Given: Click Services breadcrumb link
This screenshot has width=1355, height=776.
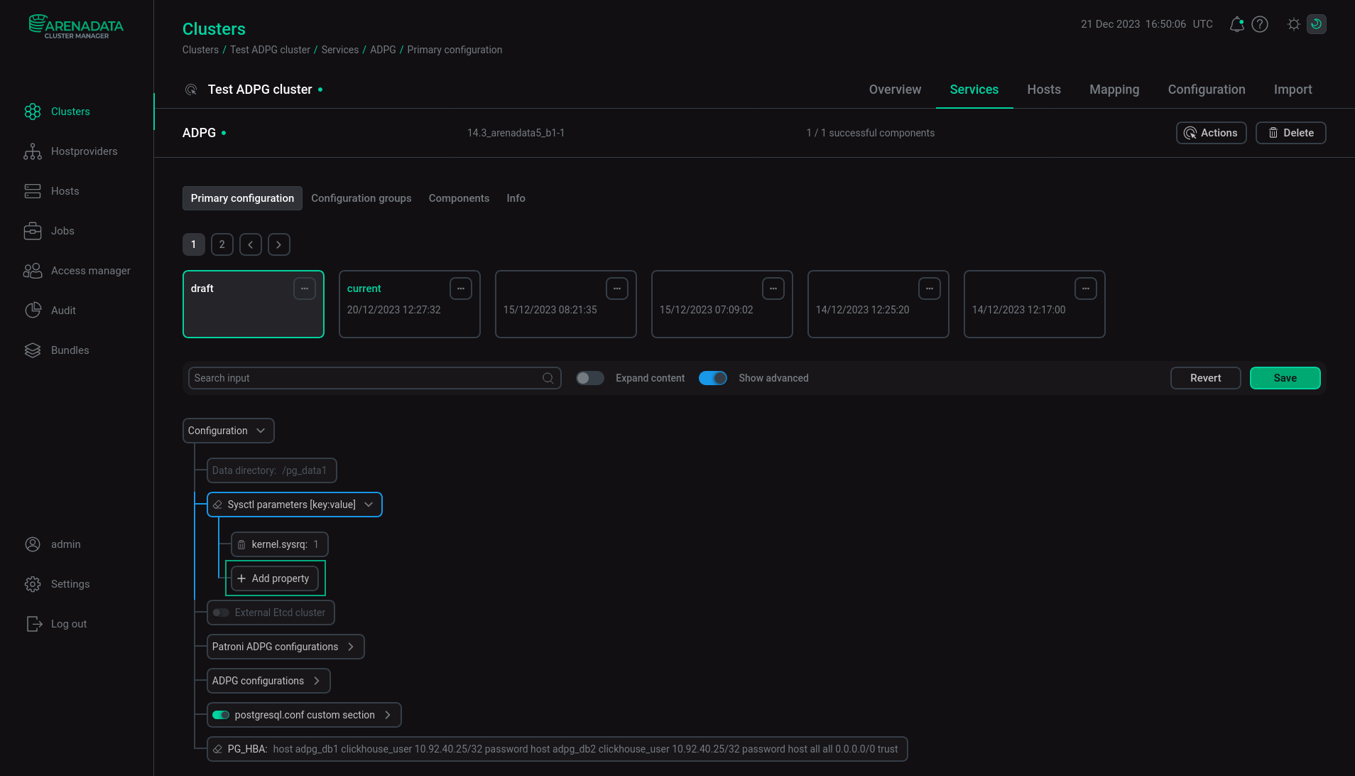Looking at the screenshot, I should [x=339, y=50].
